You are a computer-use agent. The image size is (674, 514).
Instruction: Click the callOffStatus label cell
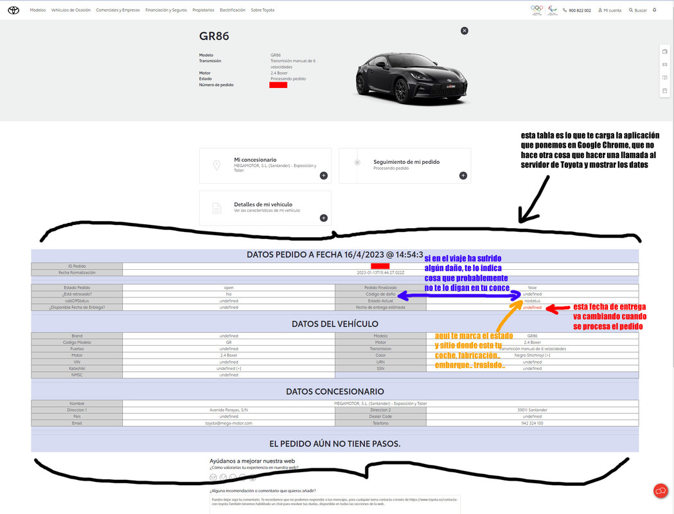[77, 301]
